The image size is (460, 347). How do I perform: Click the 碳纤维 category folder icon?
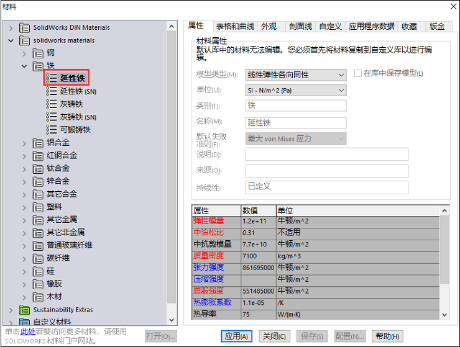[x=38, y=258]
